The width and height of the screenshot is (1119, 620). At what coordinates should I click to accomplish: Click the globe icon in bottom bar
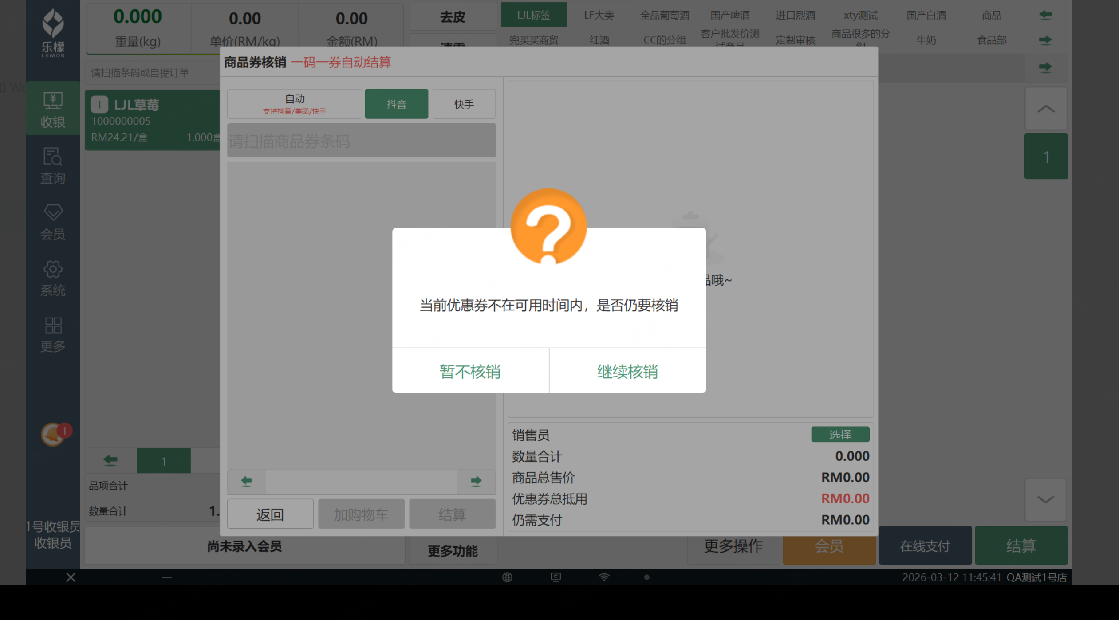pos(507,577)
